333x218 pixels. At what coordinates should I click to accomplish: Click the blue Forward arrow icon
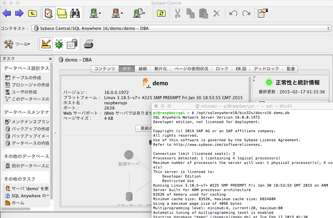[x=19, y=13]
